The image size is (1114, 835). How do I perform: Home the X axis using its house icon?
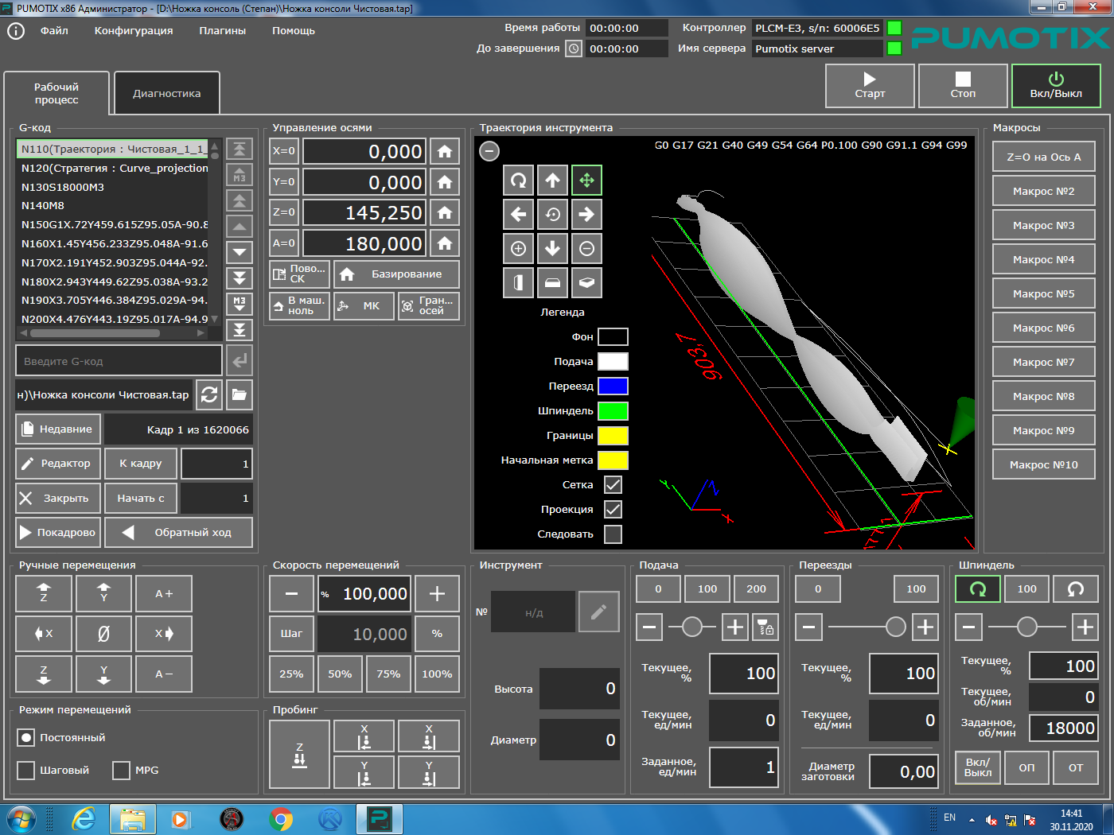coord(445,151)
